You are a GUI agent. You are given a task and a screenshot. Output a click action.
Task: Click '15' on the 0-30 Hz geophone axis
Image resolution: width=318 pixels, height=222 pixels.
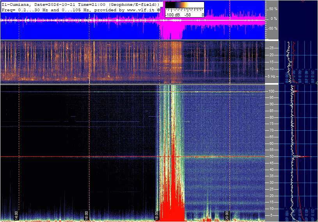[271, 62]
